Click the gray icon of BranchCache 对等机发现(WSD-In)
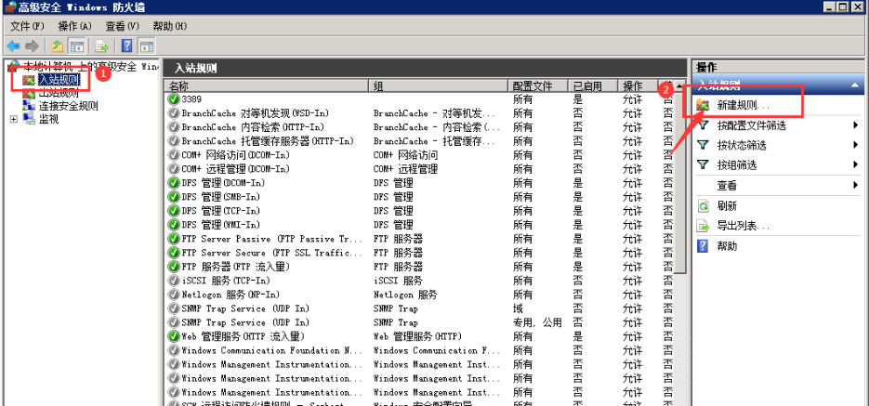The width and height of the screenshot is (869, 406). tap(174, 113)
